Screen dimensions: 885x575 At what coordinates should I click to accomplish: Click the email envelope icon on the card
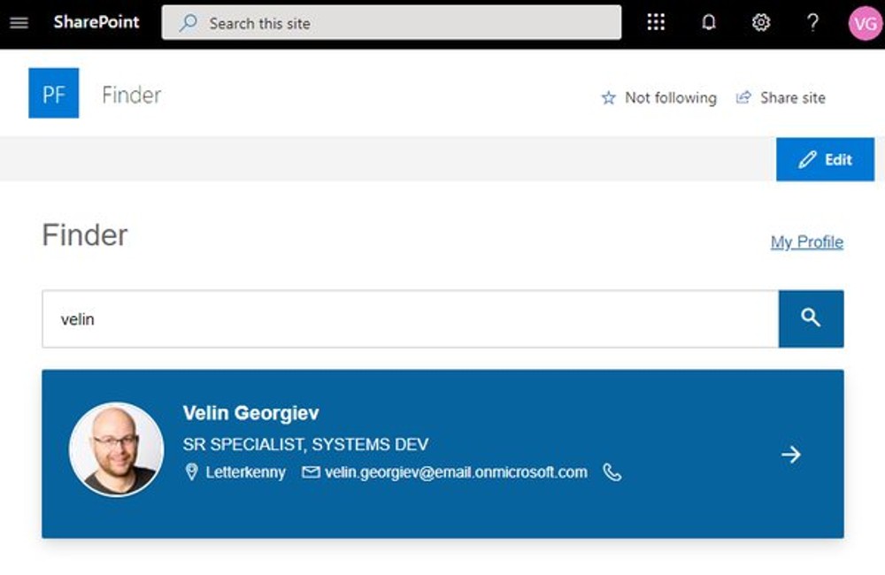(x=311, y=472)
